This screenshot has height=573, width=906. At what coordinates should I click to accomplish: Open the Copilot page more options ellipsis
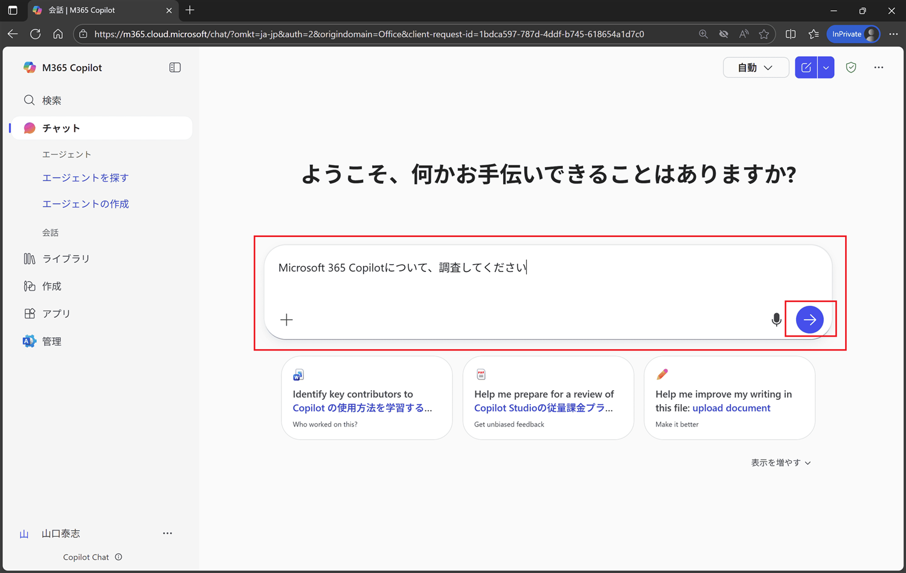[x=879, y=68]
